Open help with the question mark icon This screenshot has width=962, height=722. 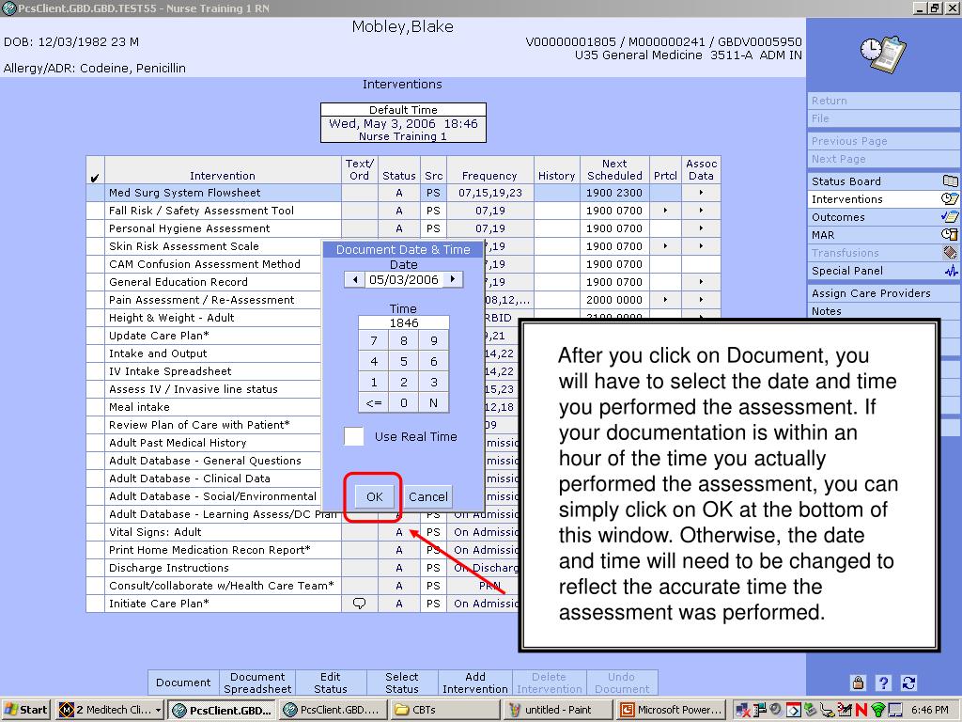883,683
